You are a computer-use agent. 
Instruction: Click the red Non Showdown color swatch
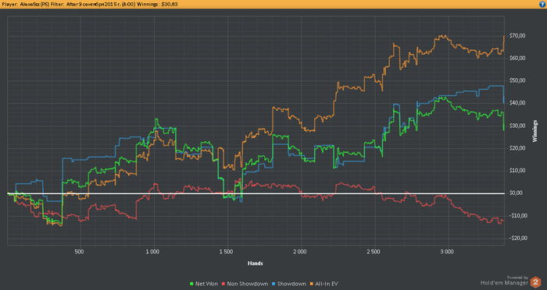[223, 284]
